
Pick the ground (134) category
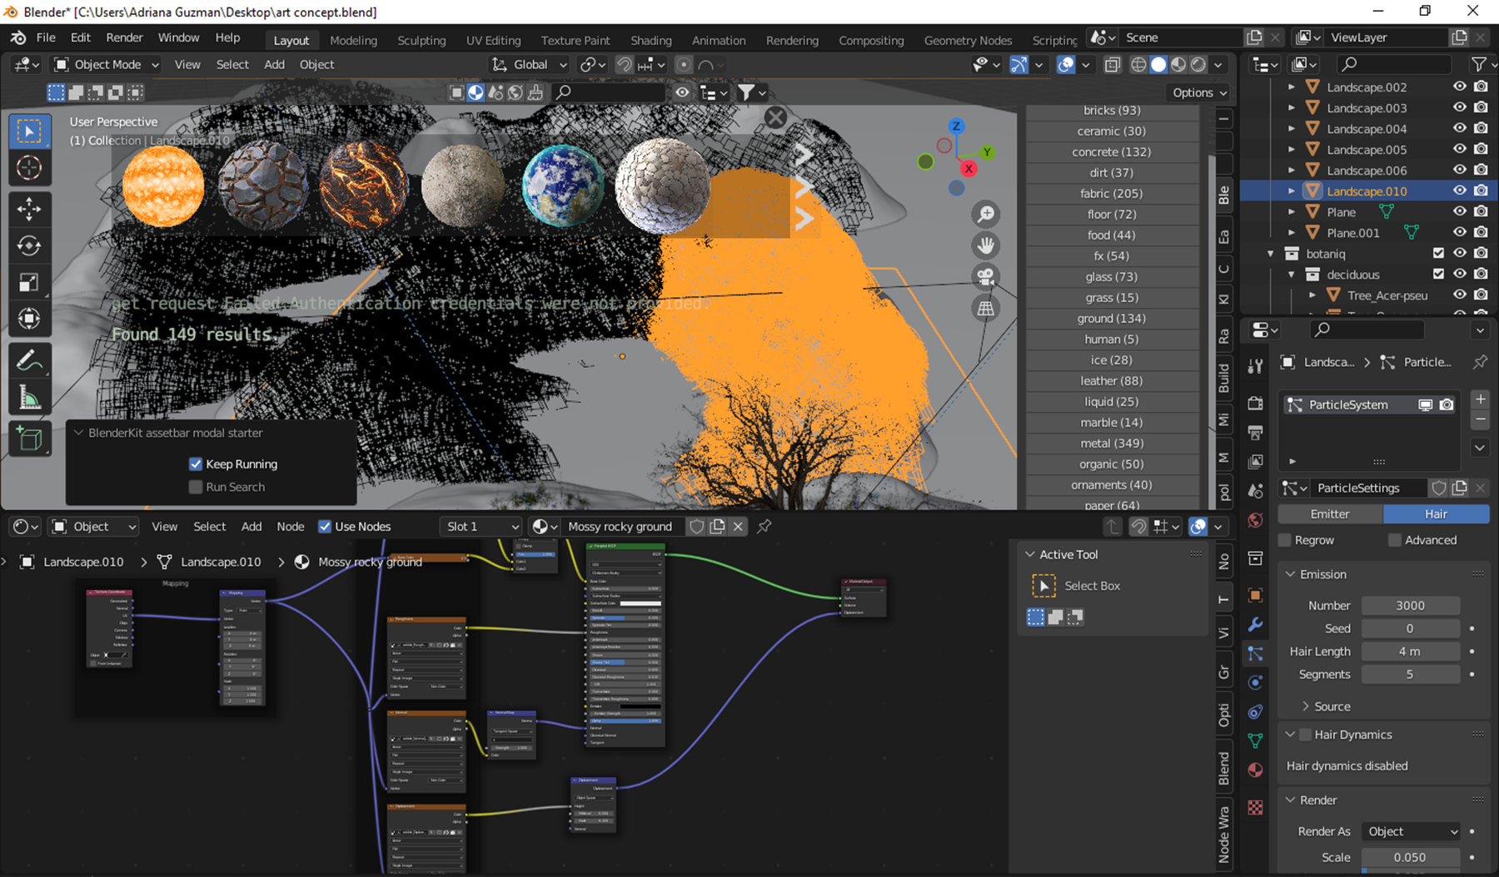pos(1112,319)
